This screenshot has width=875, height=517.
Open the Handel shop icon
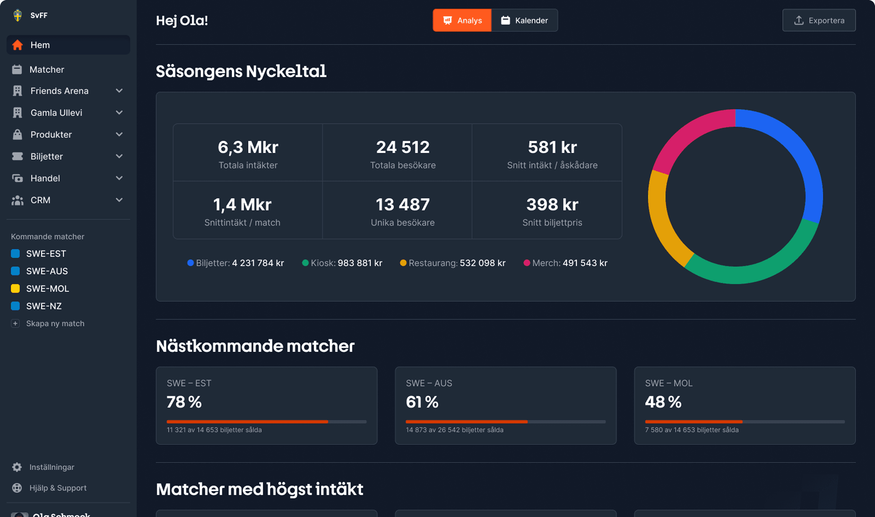17,178
